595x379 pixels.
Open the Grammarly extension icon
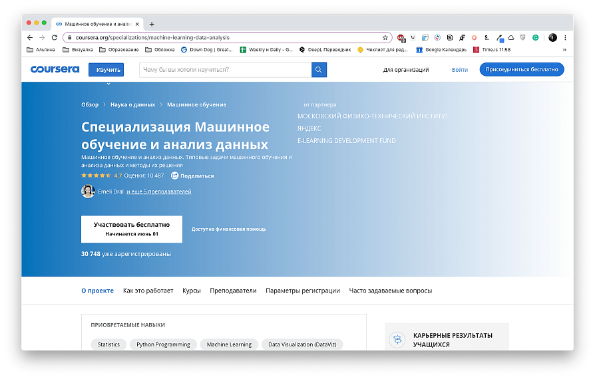pyautogui.click(x=535, y=37)
